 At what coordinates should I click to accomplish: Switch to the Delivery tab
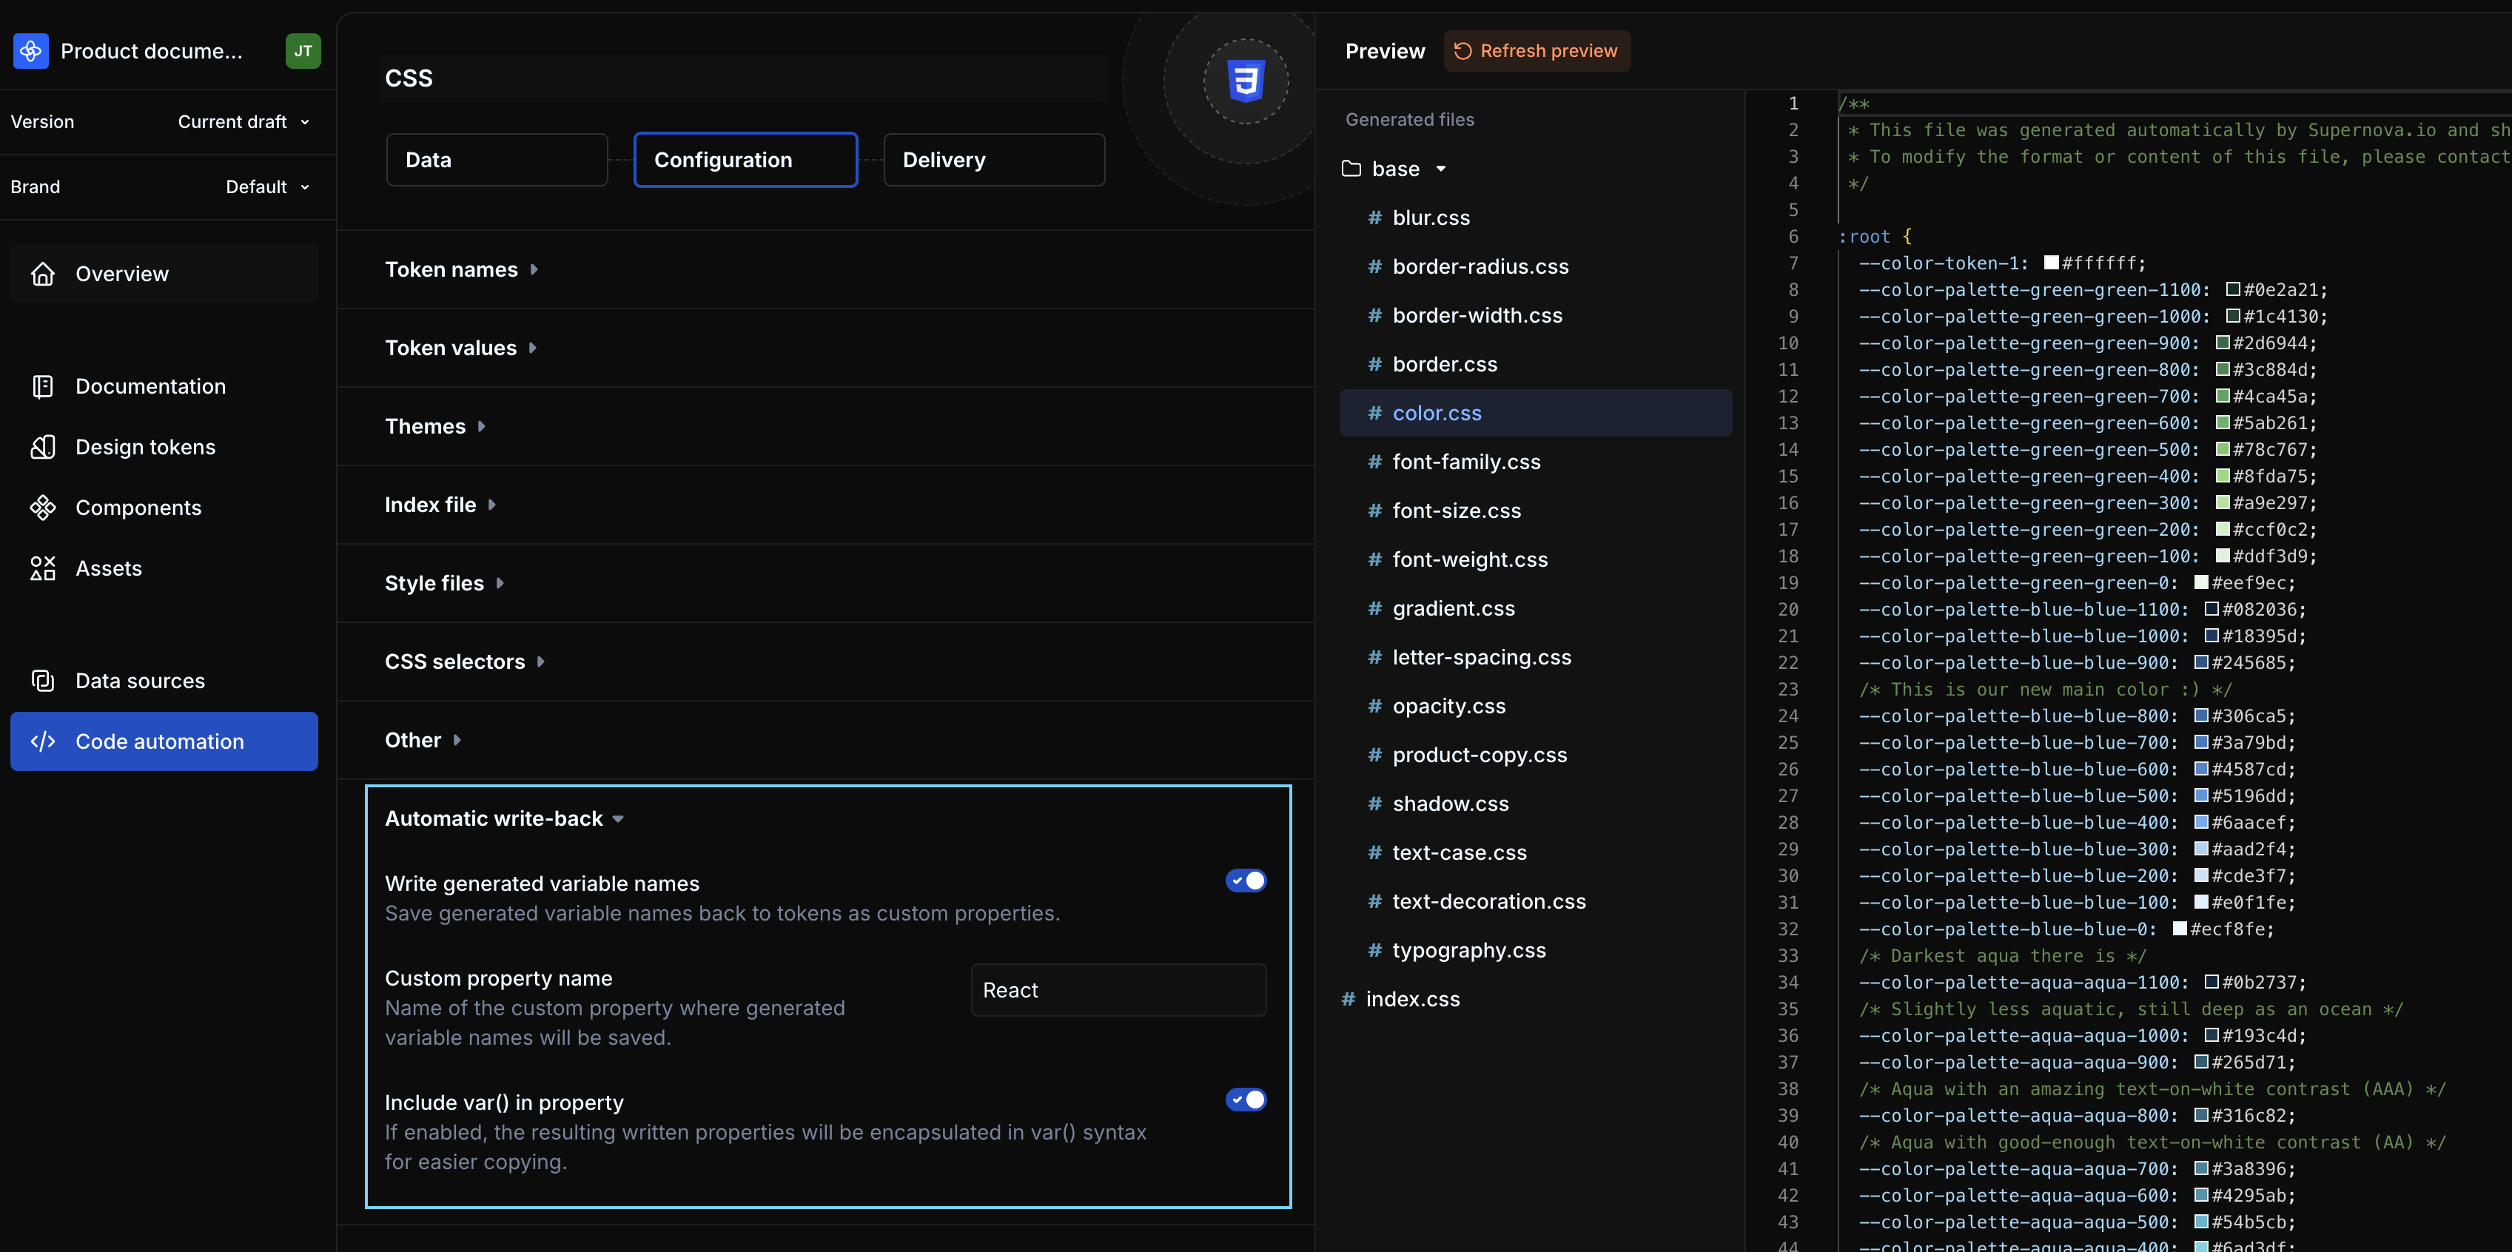[x=993, y=160]
